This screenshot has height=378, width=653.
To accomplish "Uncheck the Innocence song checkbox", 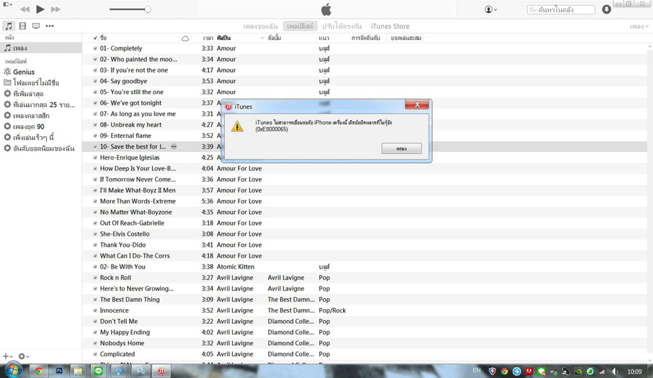I will 95,311.
